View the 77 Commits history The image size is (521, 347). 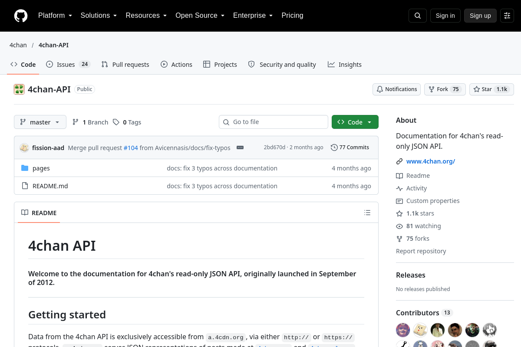click(350, 147)
